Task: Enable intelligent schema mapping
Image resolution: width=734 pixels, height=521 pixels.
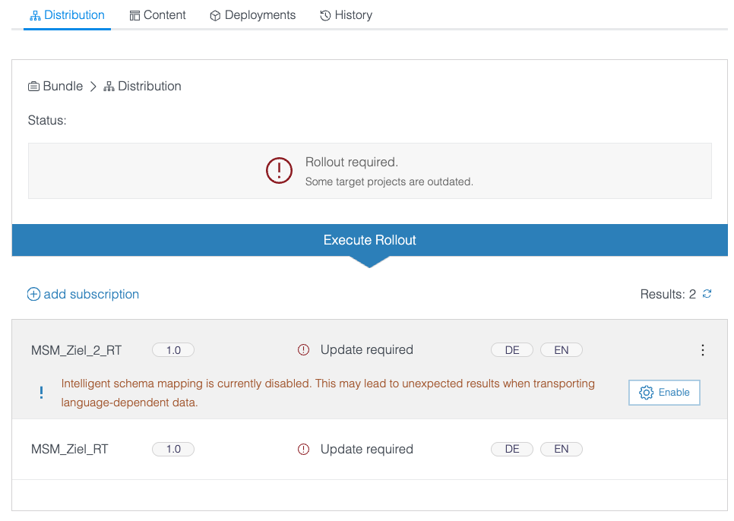Action: [664, 393]
